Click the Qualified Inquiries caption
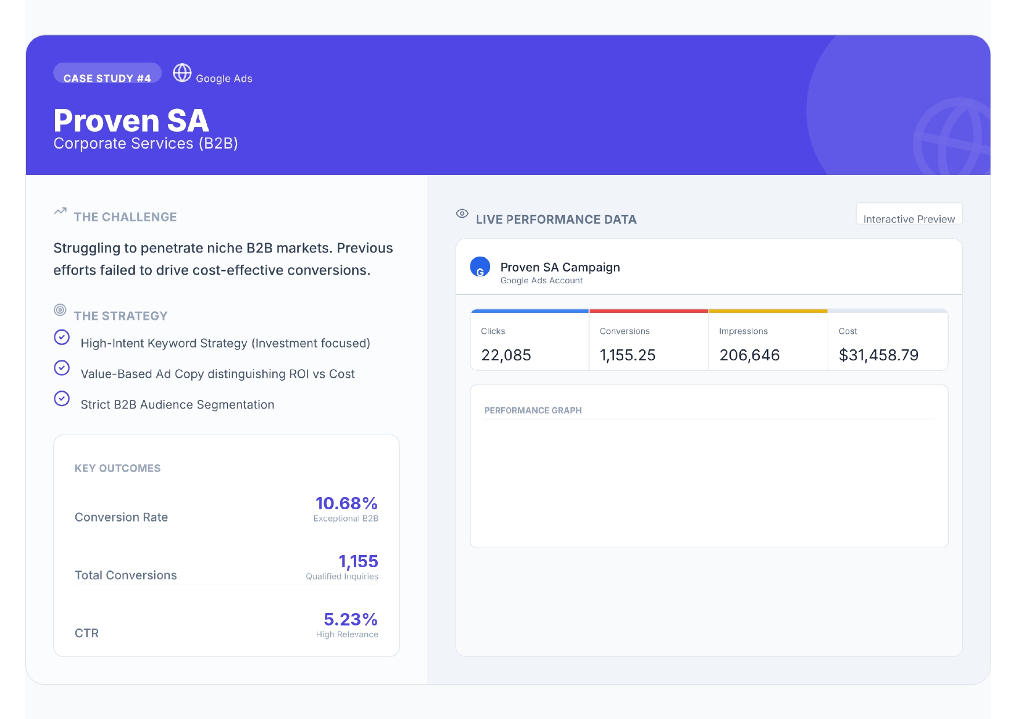 (342, 576)
